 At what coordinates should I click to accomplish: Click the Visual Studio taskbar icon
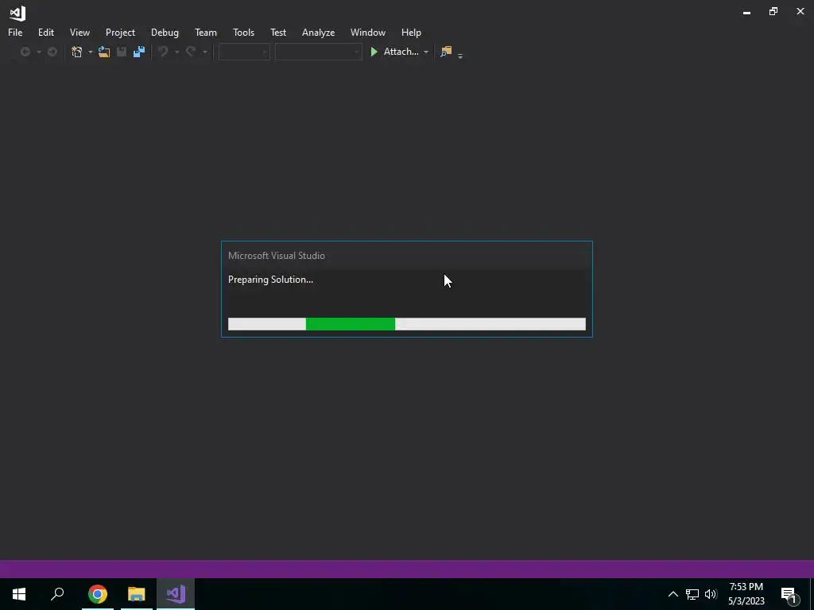click(x=176, y=594)
